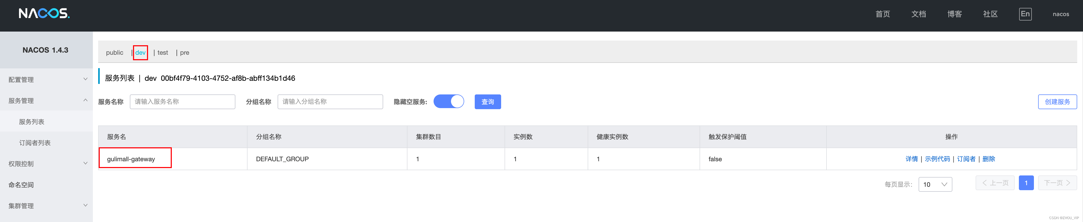Image resolution: width=1083 pixels, height=222 pixels.
Task: Select the dev namespace tab
Action: click(x=140, y=52)
